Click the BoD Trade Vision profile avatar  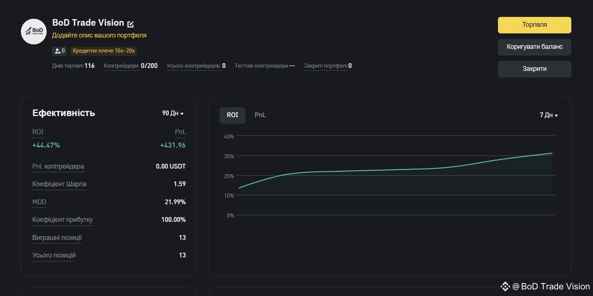click(x=34, y=32)
